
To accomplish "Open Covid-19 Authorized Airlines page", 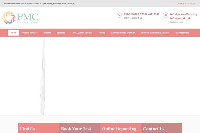I will pyautogui.click(x=155, y=33).
